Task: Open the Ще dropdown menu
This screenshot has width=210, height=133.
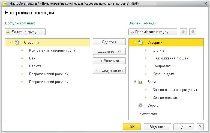Action: tap(184, 127)
